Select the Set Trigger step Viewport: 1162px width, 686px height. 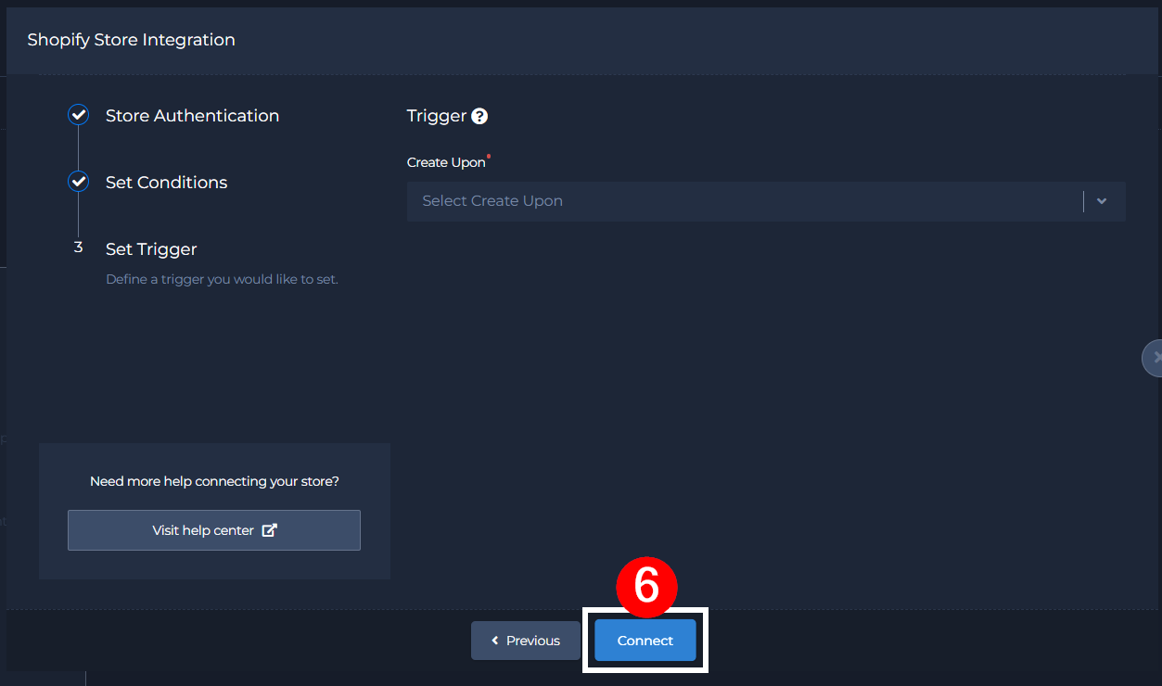(151, 249)
